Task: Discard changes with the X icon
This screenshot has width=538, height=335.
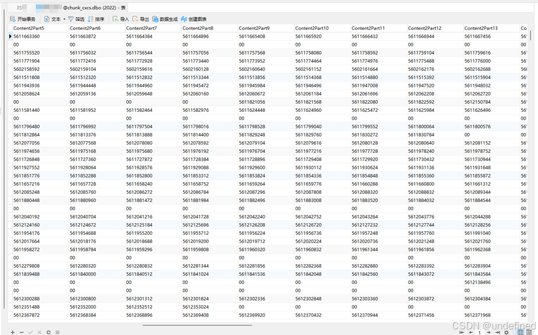Action: point(39,333)
